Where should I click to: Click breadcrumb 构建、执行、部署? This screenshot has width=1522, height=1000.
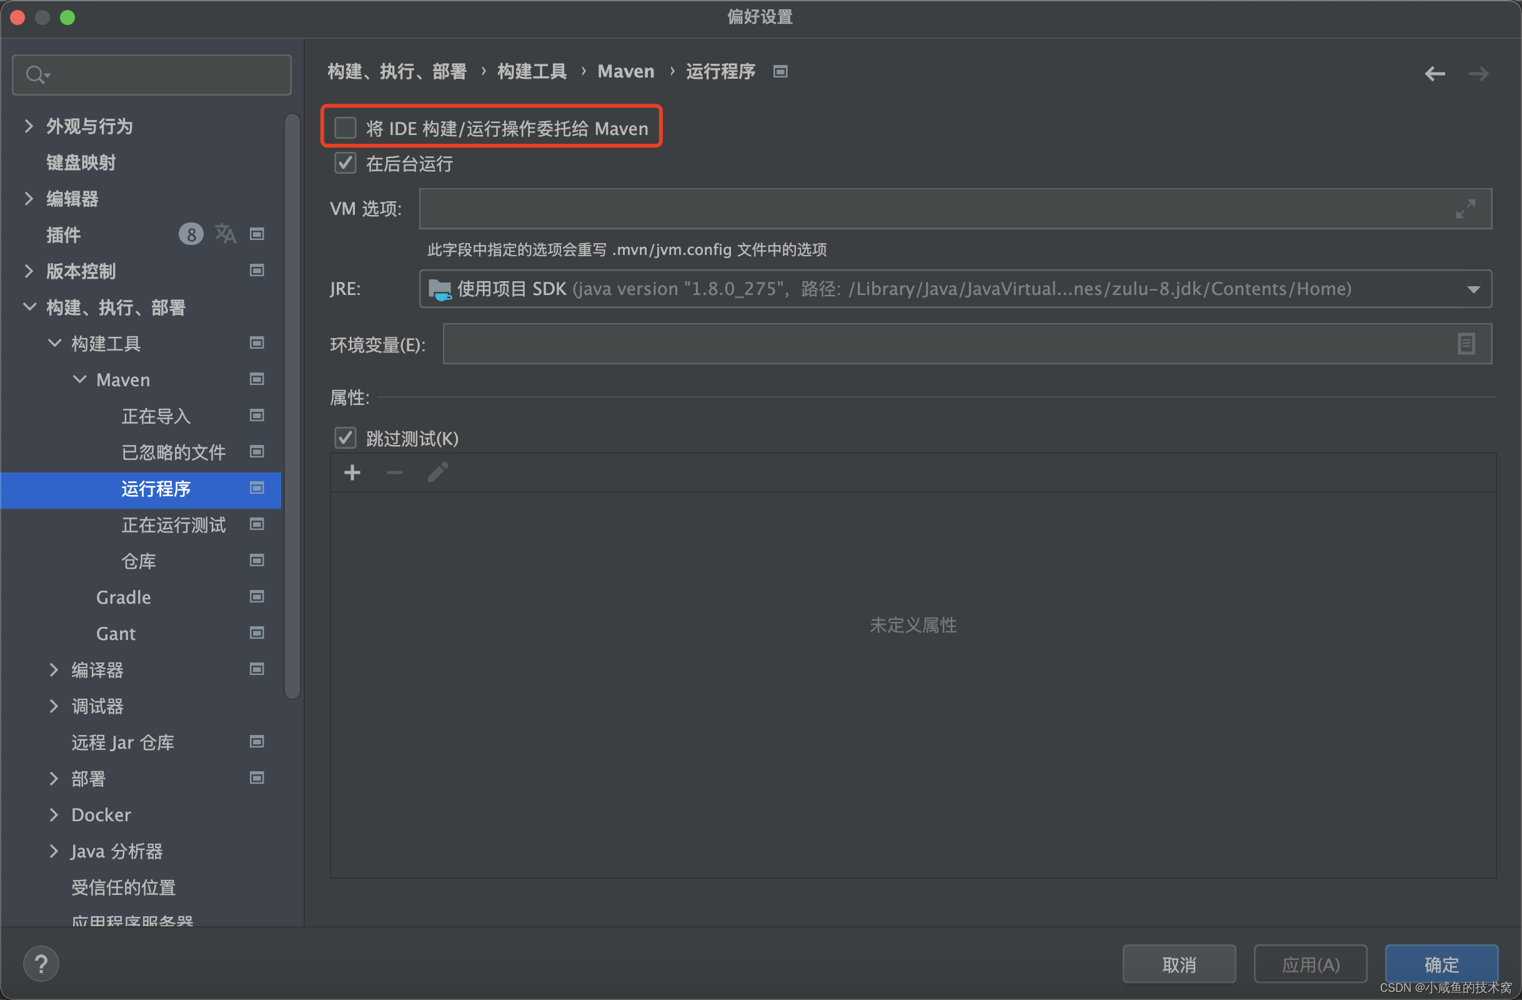pos(397,71)
